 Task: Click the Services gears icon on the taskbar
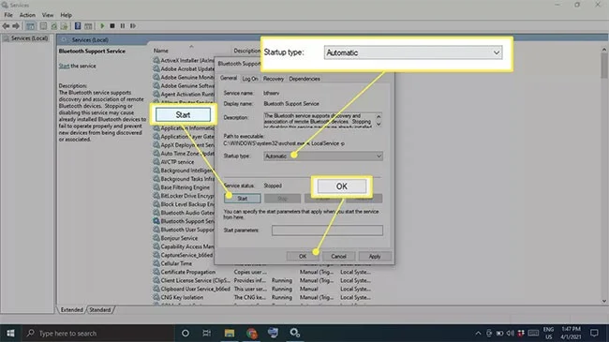[294, 333]
